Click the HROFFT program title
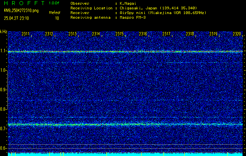246x156 pixels. [24, 3]
